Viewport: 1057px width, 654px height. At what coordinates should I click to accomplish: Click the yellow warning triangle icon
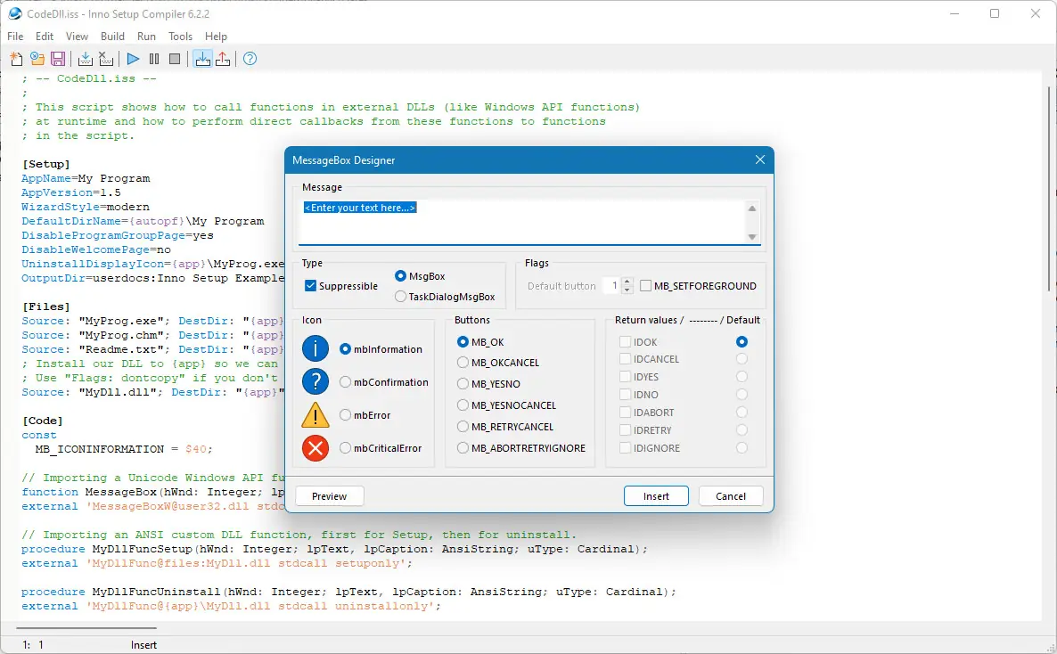pos(315,414)
